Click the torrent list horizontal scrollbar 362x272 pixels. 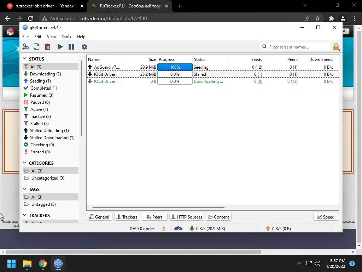[158, 208]
